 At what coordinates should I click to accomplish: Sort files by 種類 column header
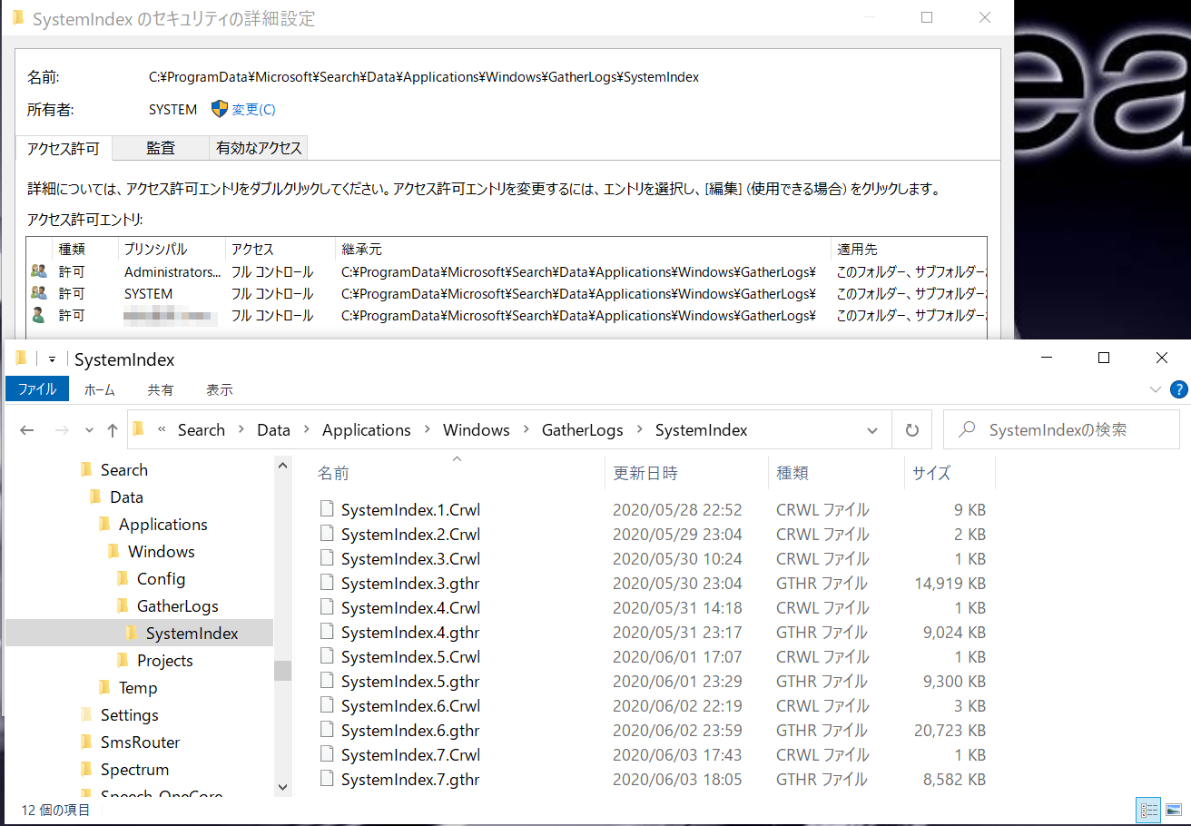(835, 473)
